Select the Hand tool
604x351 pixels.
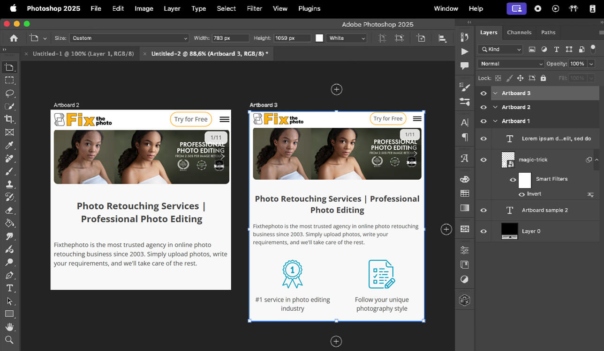10,327
